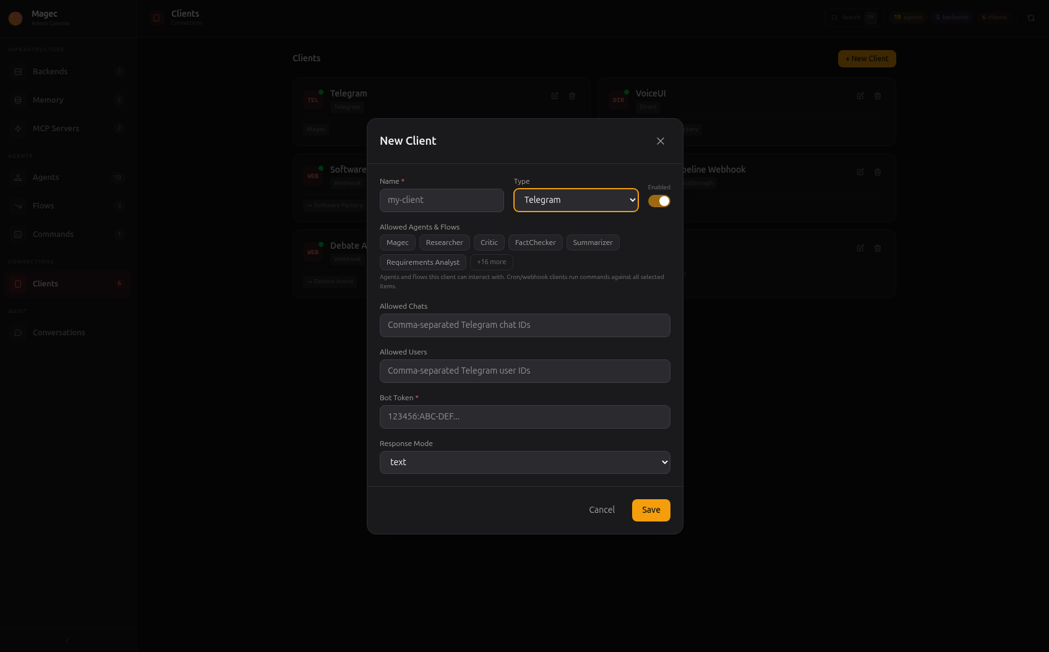Toggle the Researcher agent chip
This screenshot has width=1049, height=652.
[444, 242]
